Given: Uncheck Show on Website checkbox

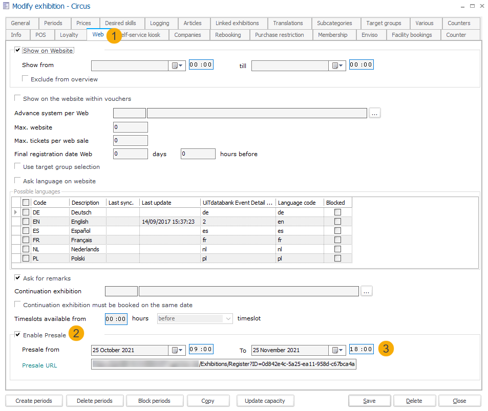Looking at the screenshot, I should tap(18, 51).
